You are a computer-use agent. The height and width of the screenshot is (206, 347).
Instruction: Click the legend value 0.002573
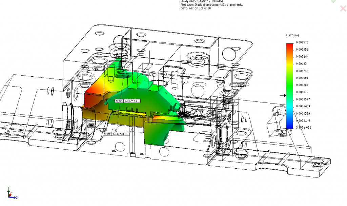click(x=301, y=42)
